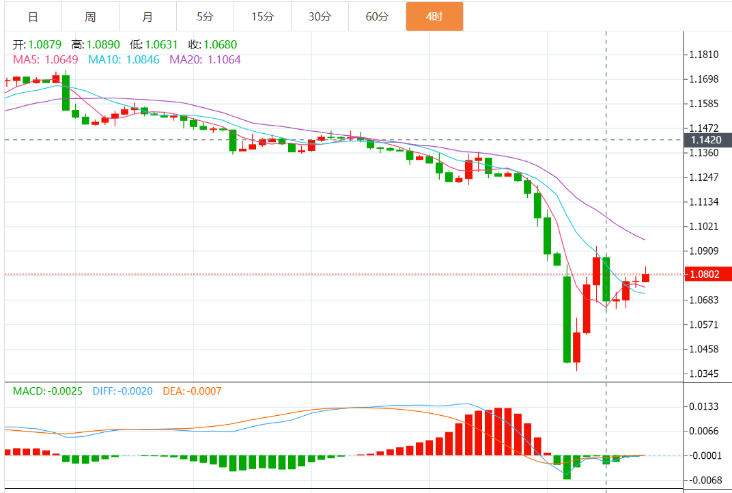Select the active 4时 timeframe tab
Viewport: 732px width, 493px height.
[434, 17]
